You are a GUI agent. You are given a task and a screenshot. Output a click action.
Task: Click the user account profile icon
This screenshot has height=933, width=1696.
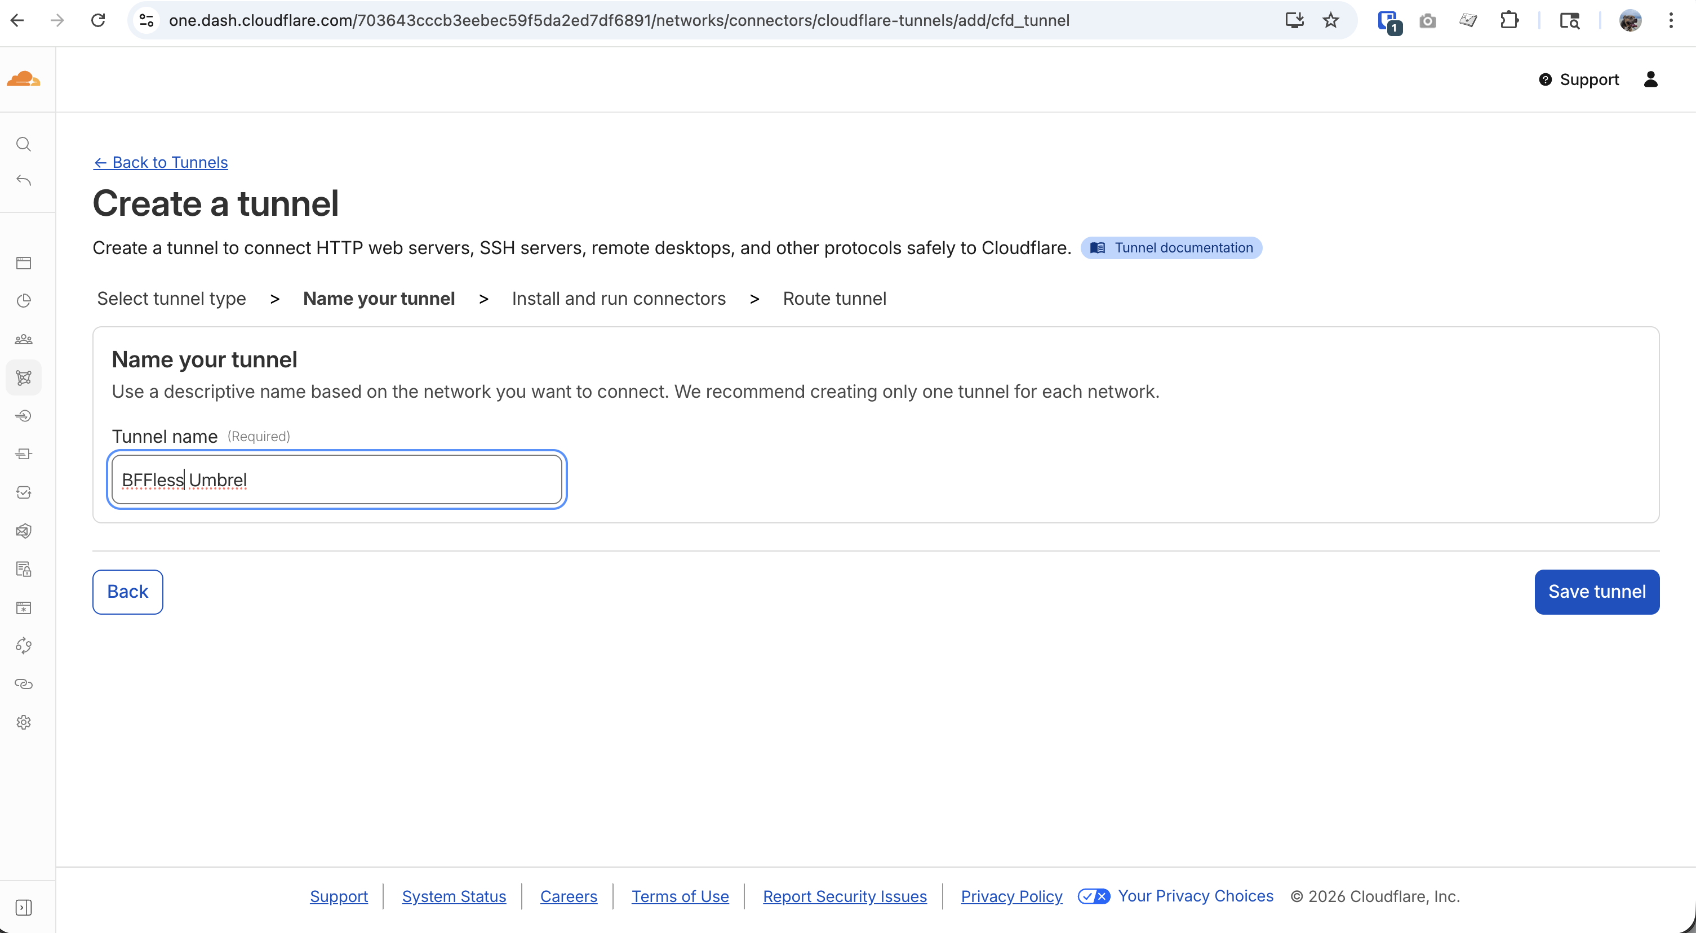(1650, 79)
